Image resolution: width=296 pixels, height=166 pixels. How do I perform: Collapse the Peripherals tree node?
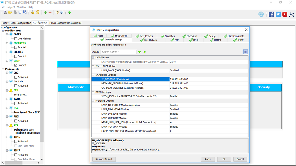(x=3, y=69)
